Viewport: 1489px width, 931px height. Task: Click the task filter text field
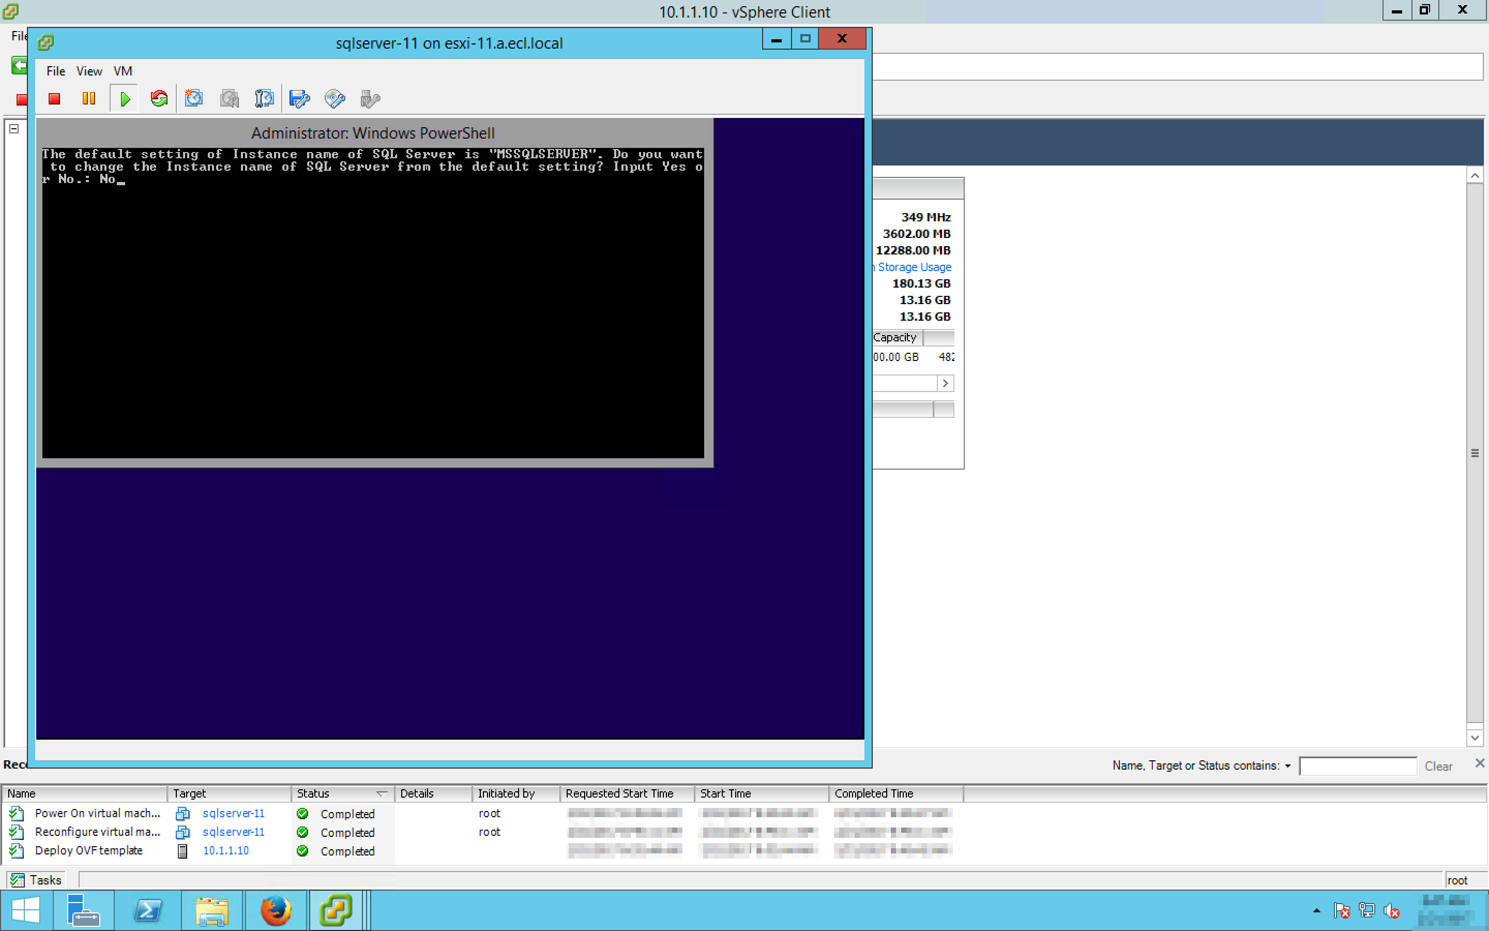(x=1357, y=766)
